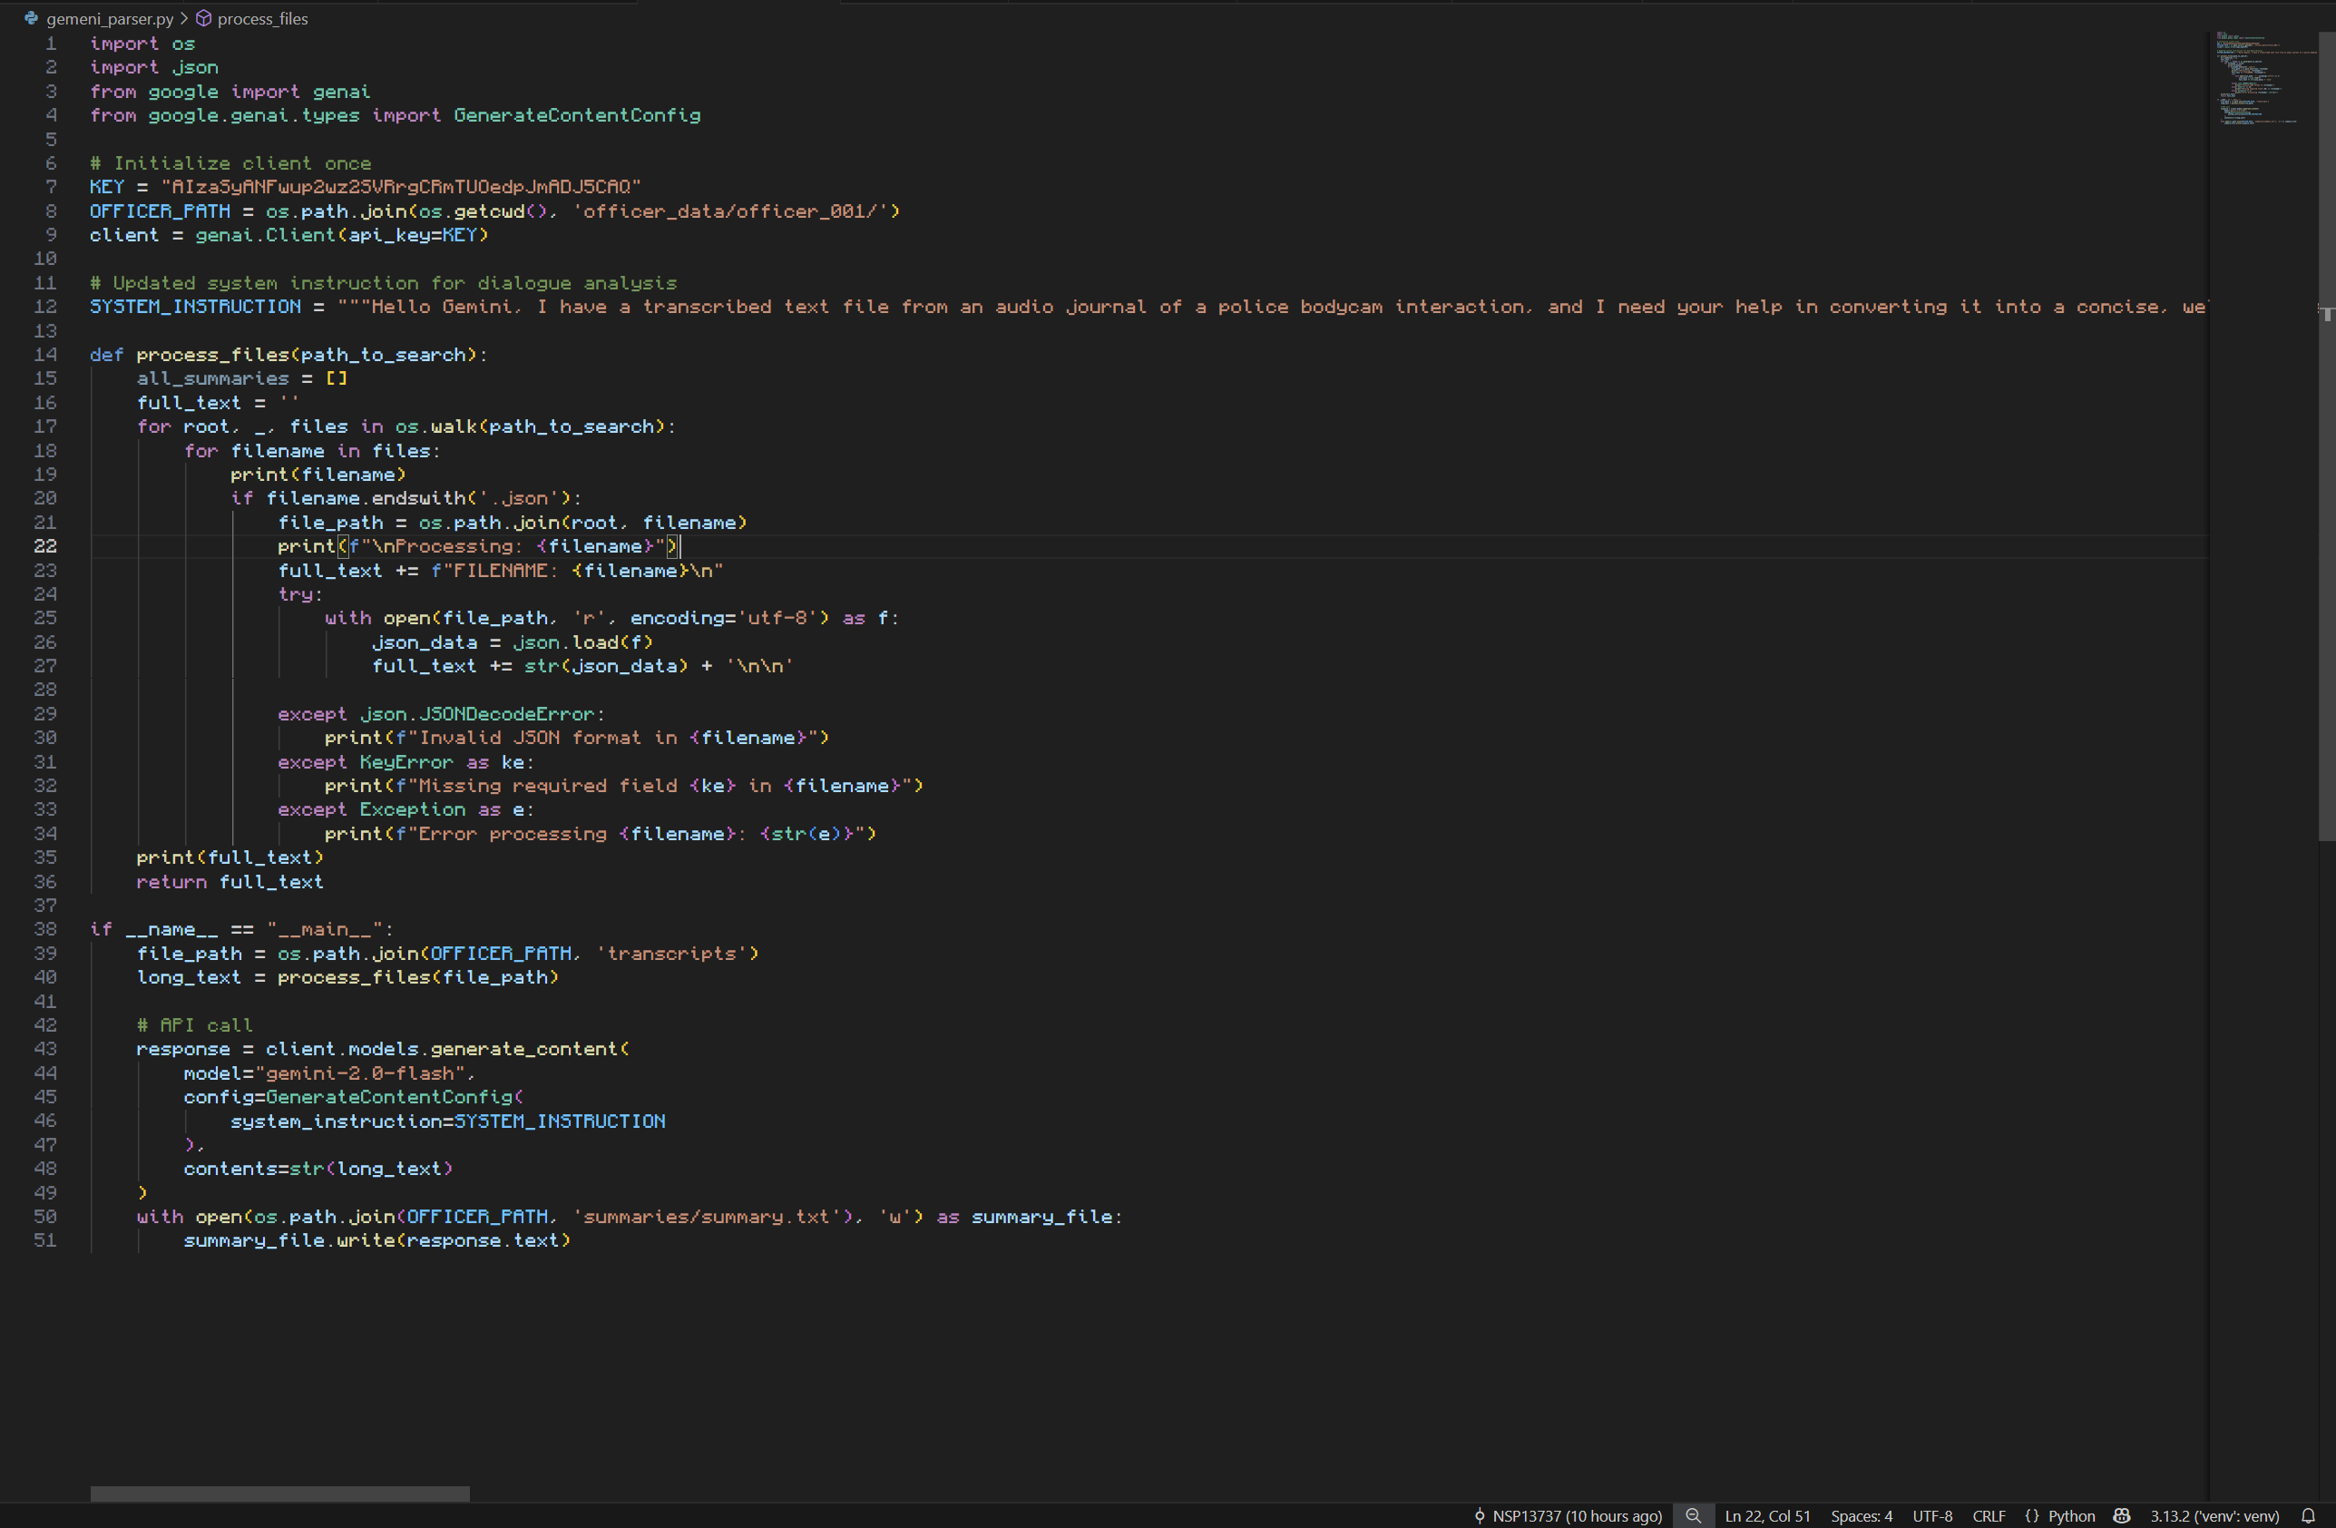Screen dimensions: 2336x1528
Task: Show the NSP13737 git blame details
Action: (1577, 1515)
